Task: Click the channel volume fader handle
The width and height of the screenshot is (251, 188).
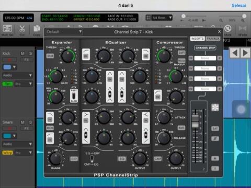Action: pos(195,122)
